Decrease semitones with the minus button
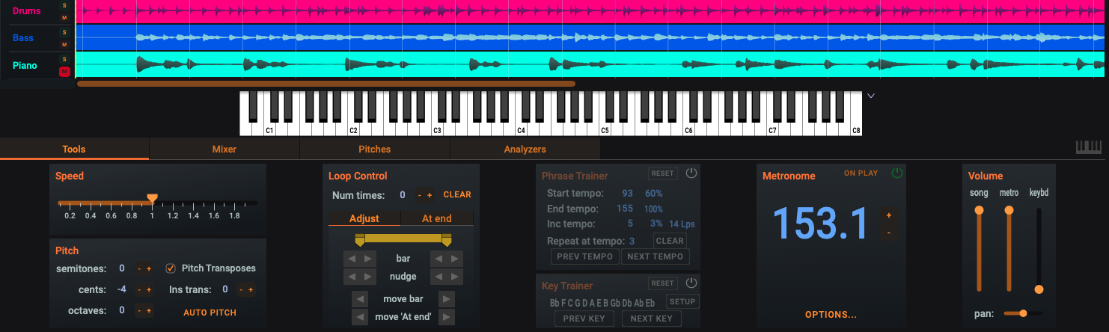1109x332 pixels. click(x=139, y=269)
